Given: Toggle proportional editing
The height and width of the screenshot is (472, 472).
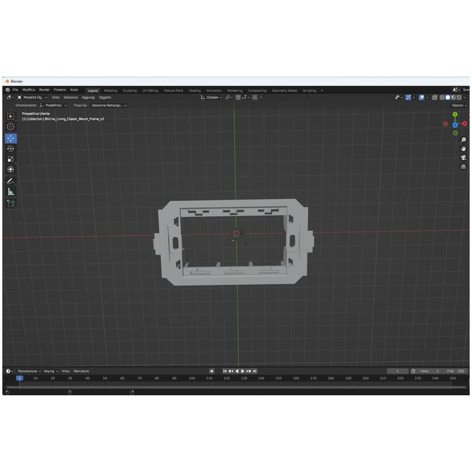Looking at the screenshot, I should [254, 97].
